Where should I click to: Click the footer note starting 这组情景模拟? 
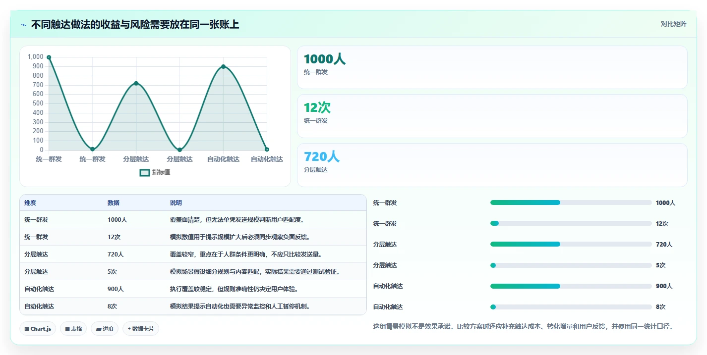523,327
